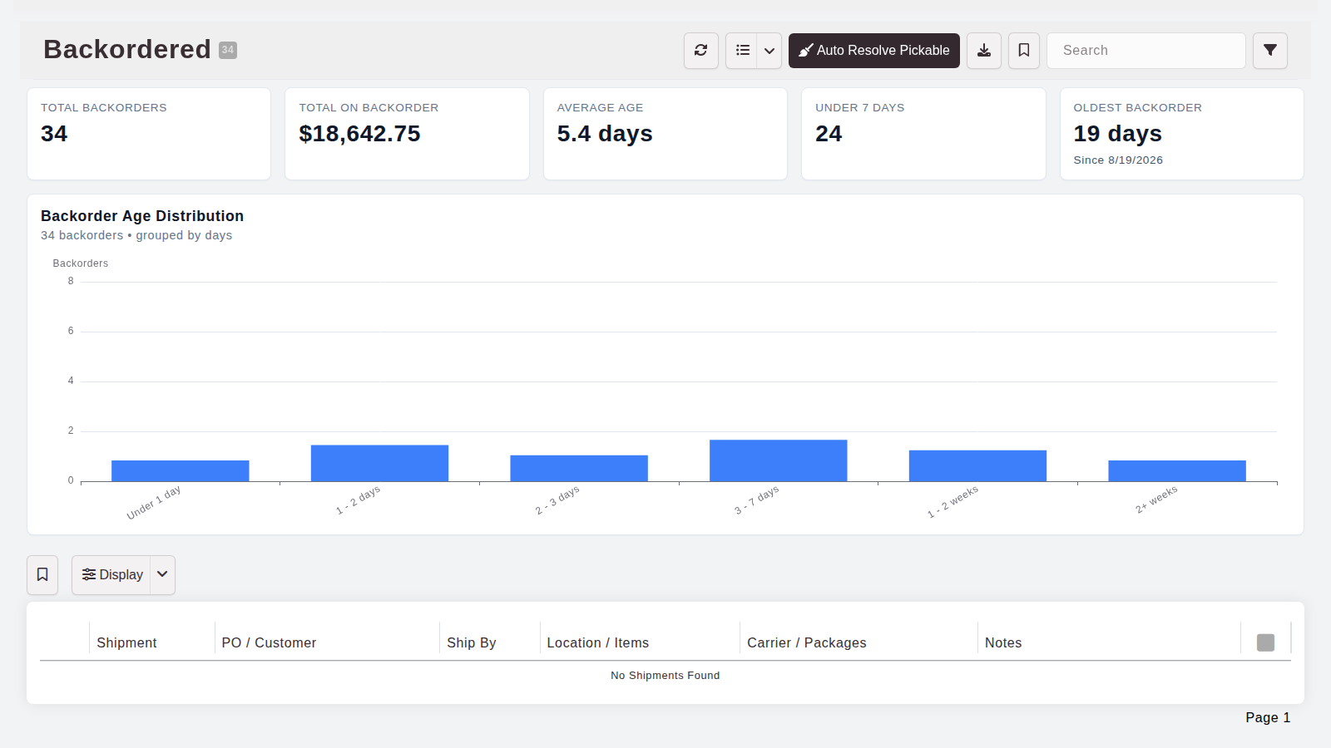
Task: Click the Under 7 Days value 24
Action: [829, 134]
